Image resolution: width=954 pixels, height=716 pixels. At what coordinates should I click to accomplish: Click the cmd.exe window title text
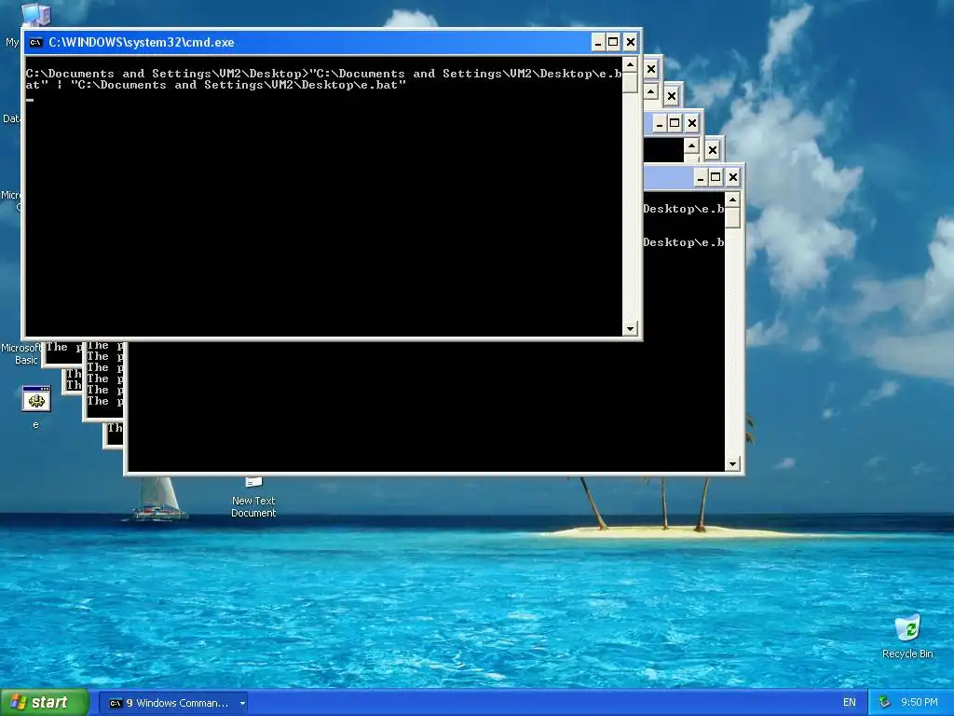(x=142, y=42)
